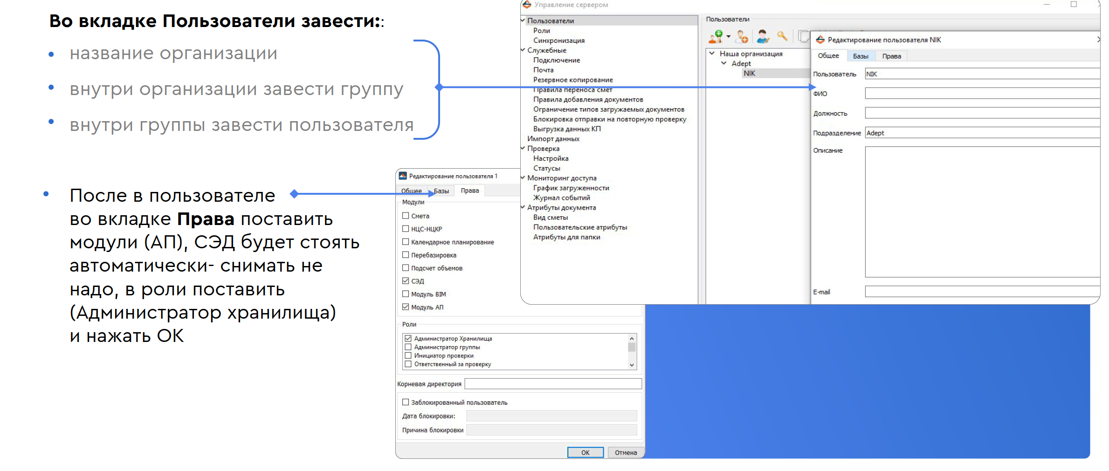
Task: Open the dropdown arrow next to the add group icon
Action: coord(729,36)
